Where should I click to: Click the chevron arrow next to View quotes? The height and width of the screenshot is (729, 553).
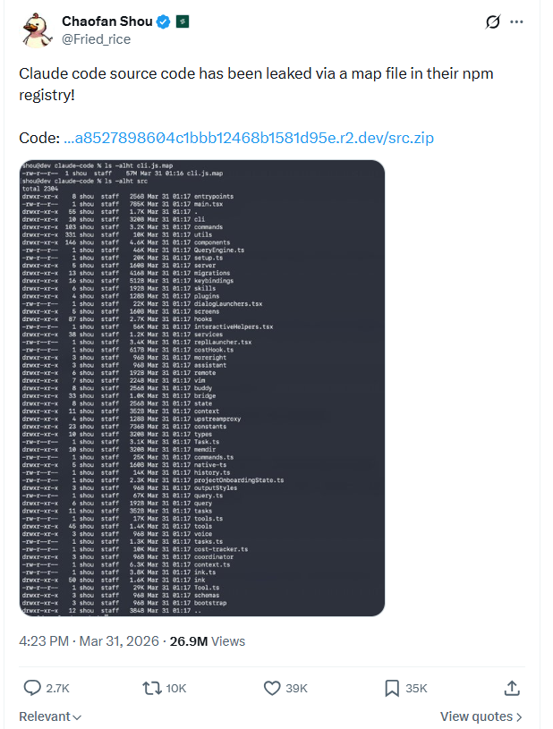tap(520, 716)
